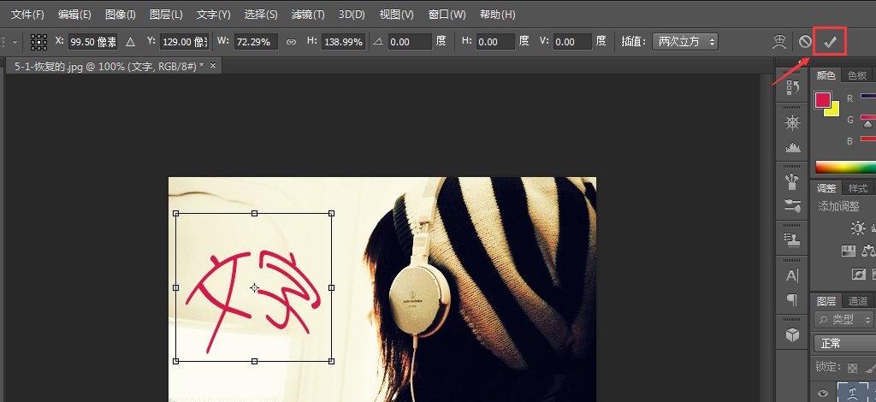Screen dimensions: 876x402
Task: Open the 文件(F) menu
Action: [x=27, y=15]
